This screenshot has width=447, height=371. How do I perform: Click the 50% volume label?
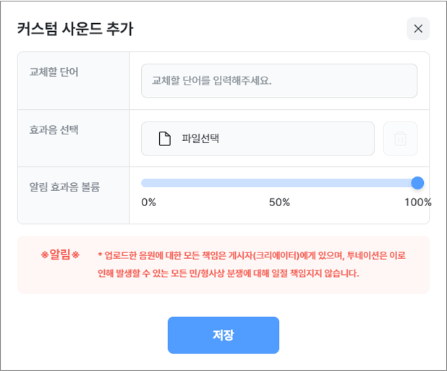coord(279,202)
